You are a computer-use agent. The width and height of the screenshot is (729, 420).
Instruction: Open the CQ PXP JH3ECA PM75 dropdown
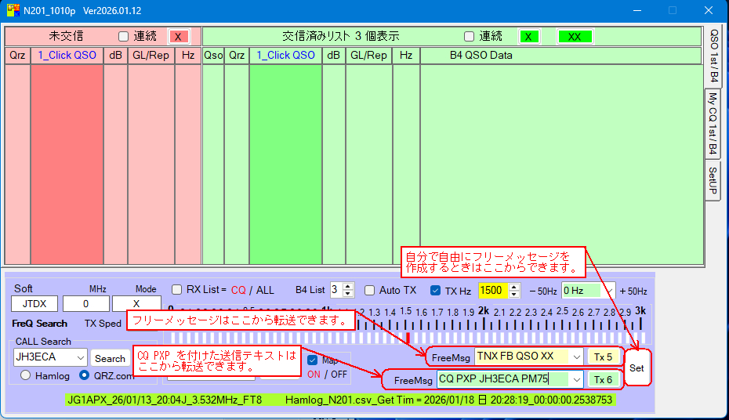578,379
